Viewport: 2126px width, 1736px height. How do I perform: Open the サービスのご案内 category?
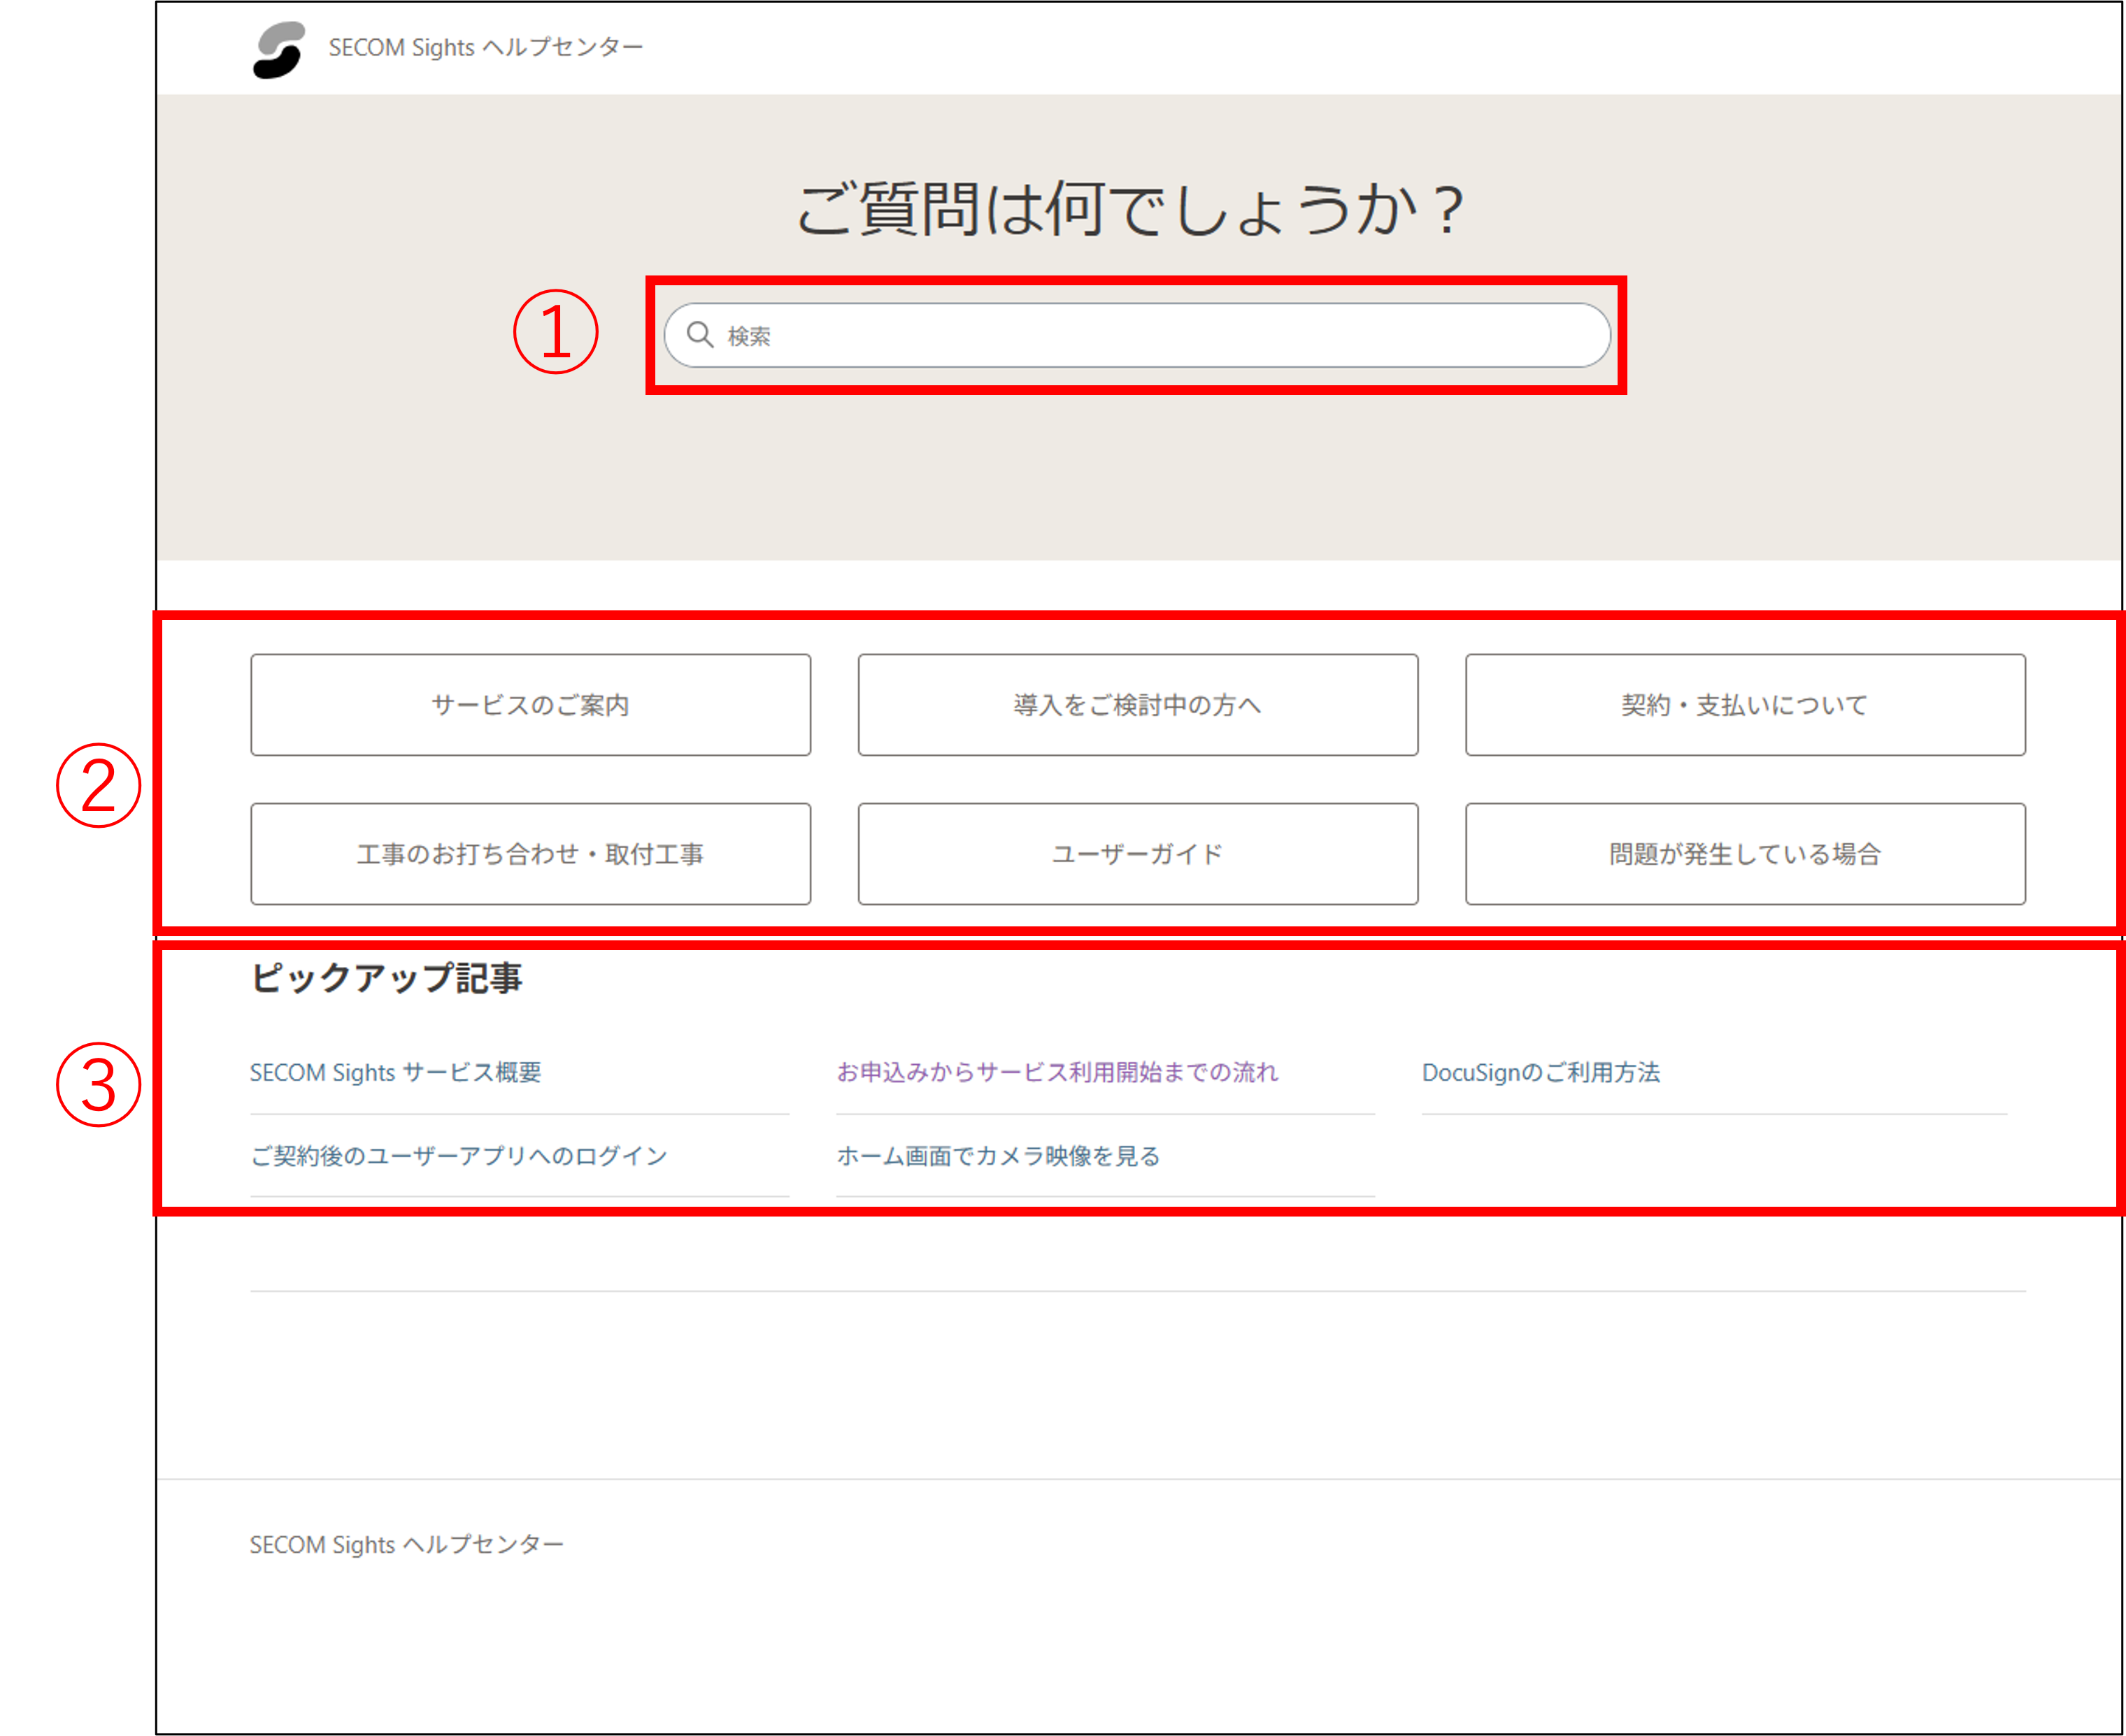click(531, 705)
